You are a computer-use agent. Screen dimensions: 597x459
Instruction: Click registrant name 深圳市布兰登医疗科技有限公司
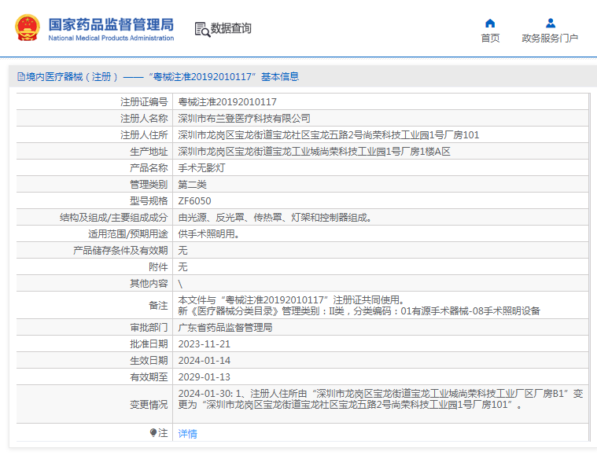(244, 119)
